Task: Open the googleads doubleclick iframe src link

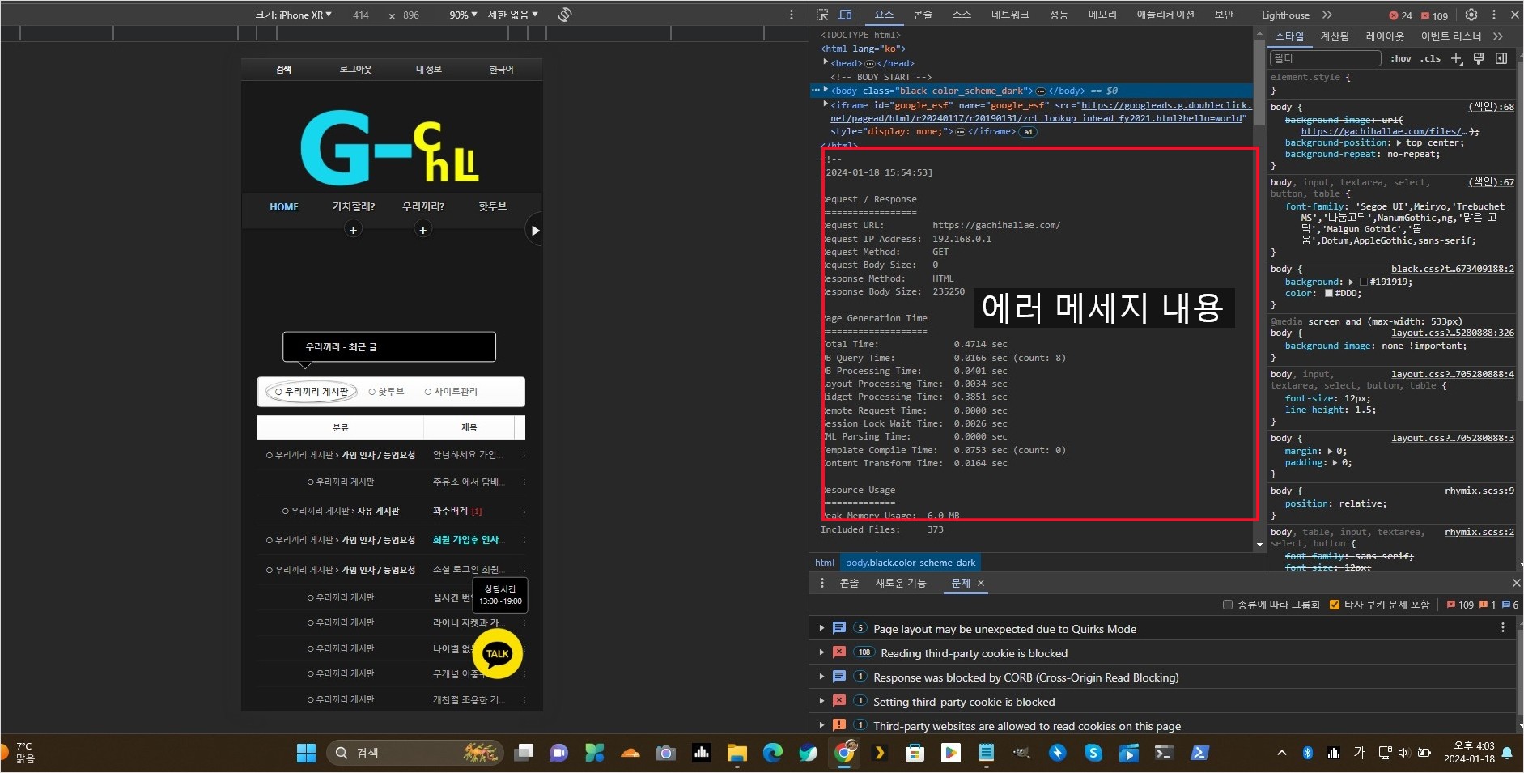Action: pyautogui.click(x=1042, y=112)
